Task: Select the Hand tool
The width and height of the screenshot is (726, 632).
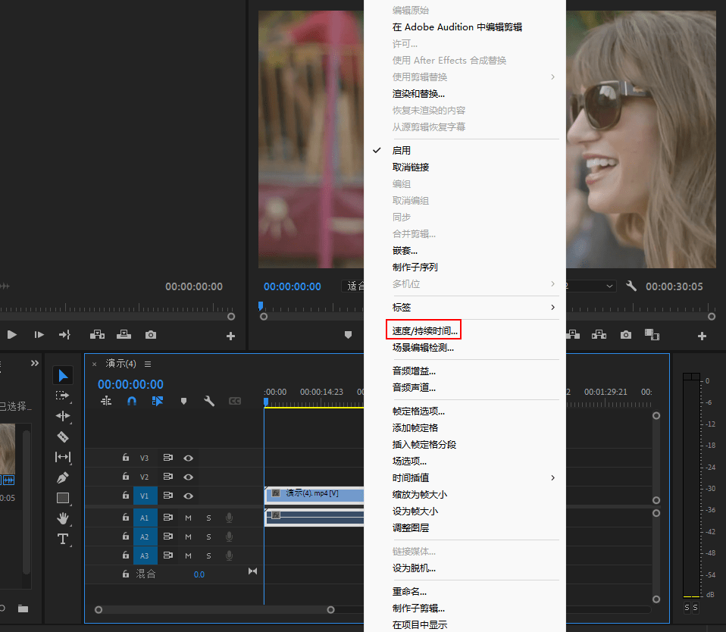Action: click(62, 518)
